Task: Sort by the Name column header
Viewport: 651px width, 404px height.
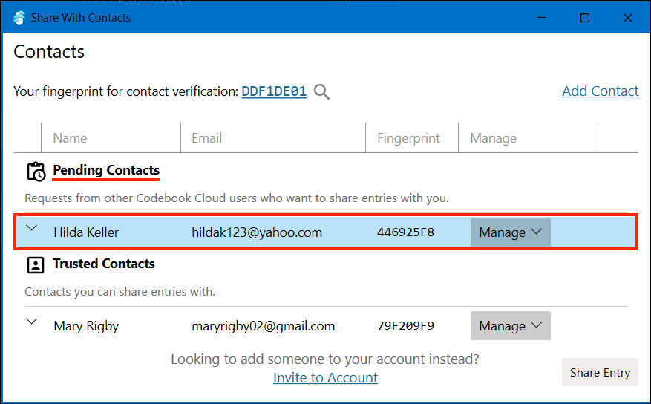Action: [x=111, y=138]
